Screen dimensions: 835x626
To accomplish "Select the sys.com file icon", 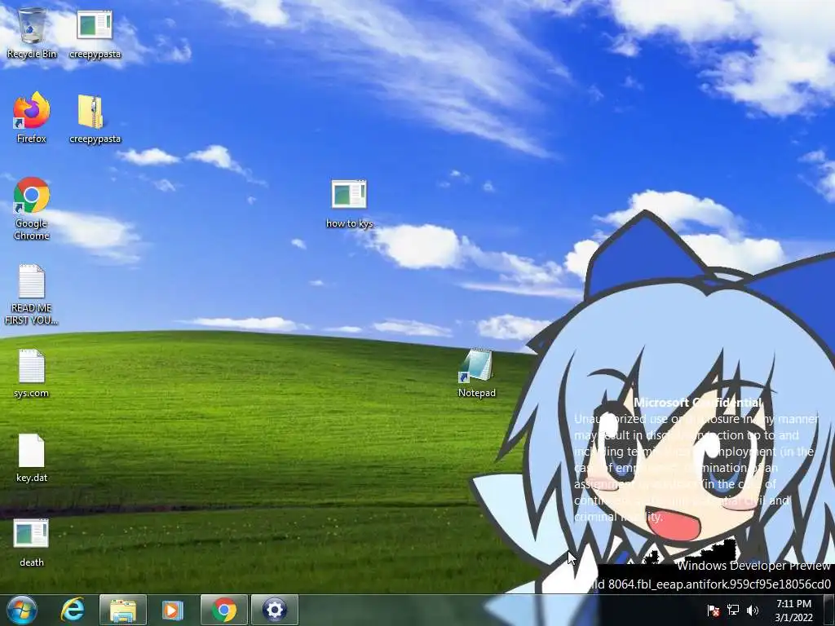I will pyautogui.click(x=32, y=373).
